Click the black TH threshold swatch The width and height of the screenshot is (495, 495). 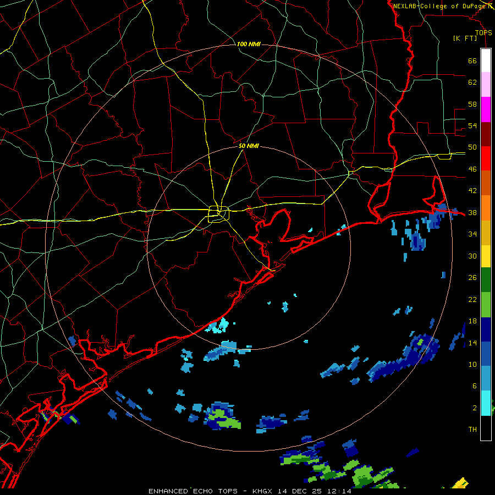486,428
